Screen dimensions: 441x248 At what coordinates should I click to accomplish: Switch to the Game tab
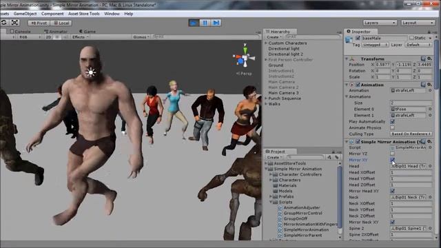click(x=88, y=32)
